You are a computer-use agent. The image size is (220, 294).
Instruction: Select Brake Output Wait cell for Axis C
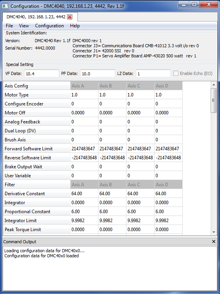tap(141, 167)
